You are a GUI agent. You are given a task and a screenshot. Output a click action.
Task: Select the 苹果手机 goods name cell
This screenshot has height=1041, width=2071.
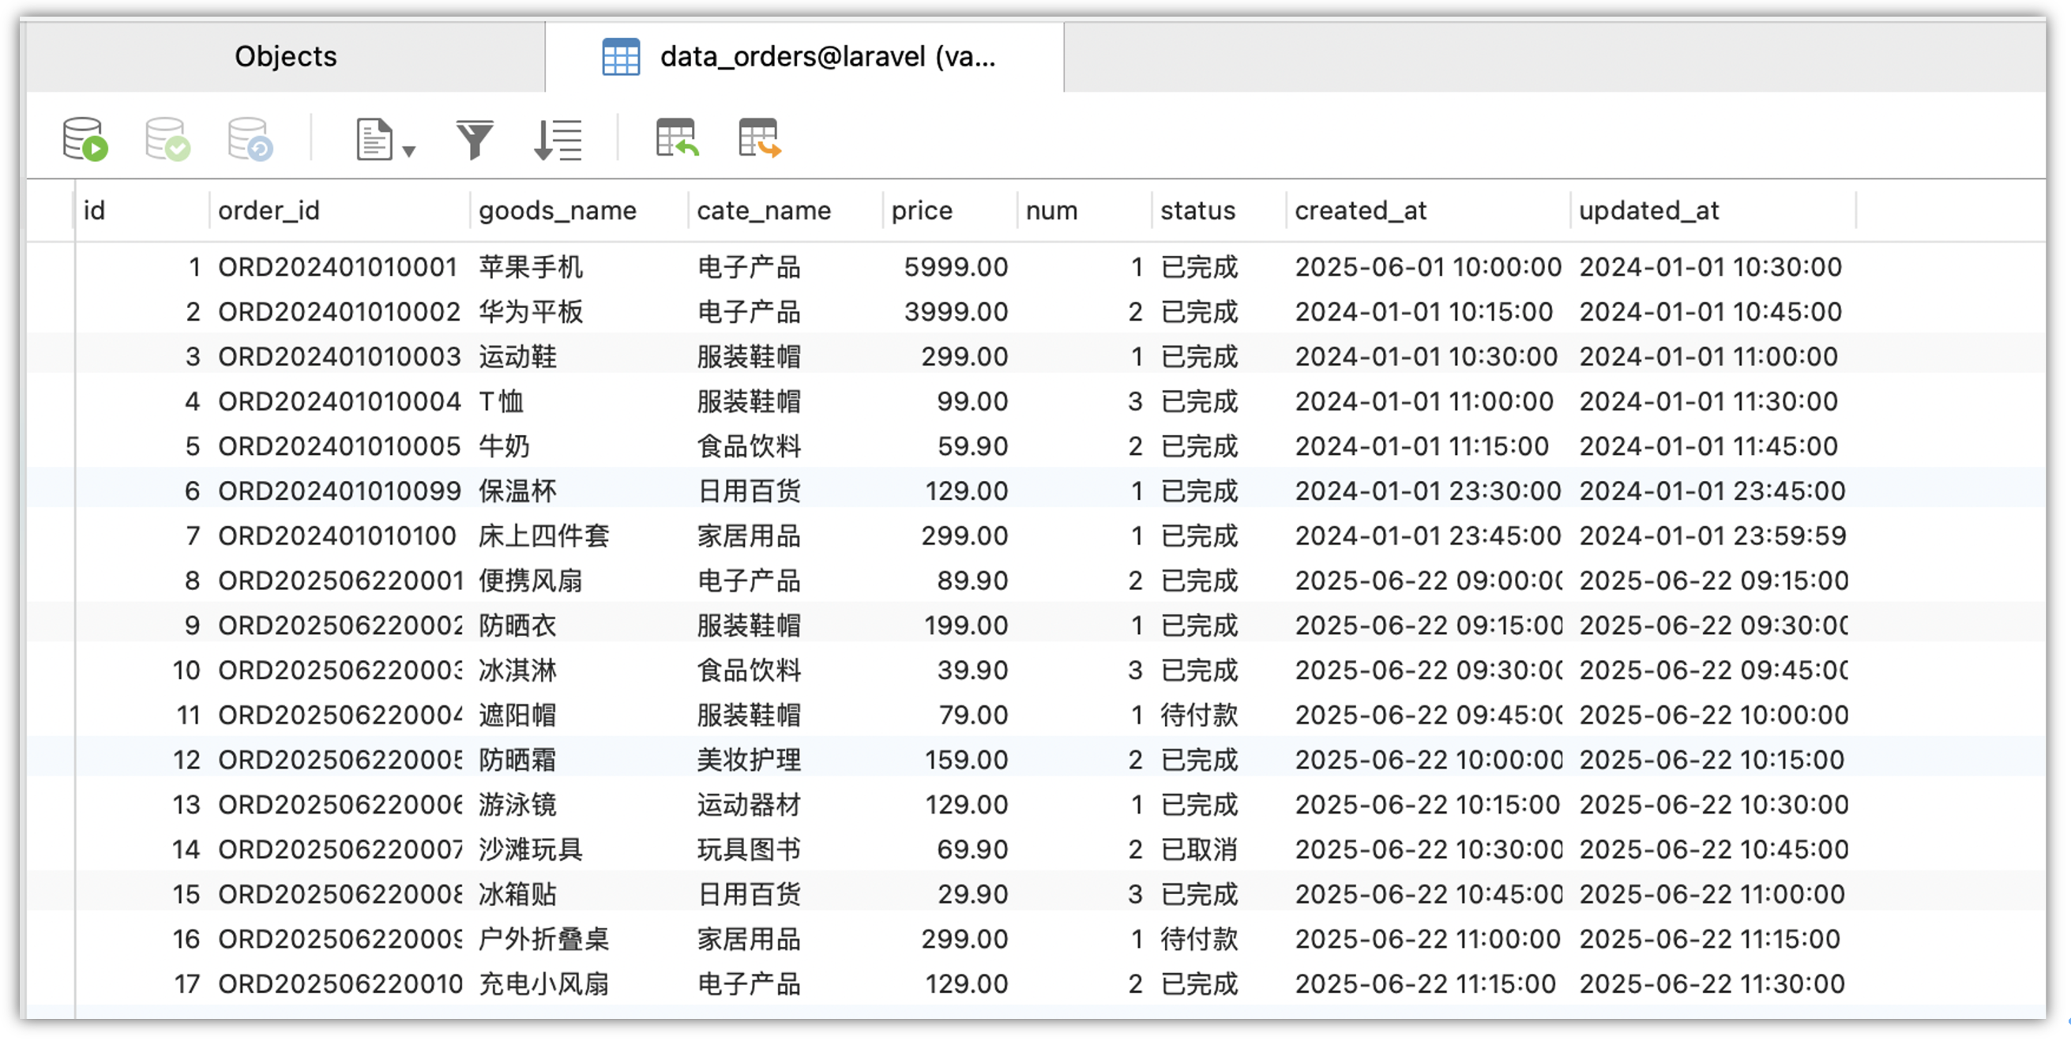pyautogui.click(x=531, y=267)
